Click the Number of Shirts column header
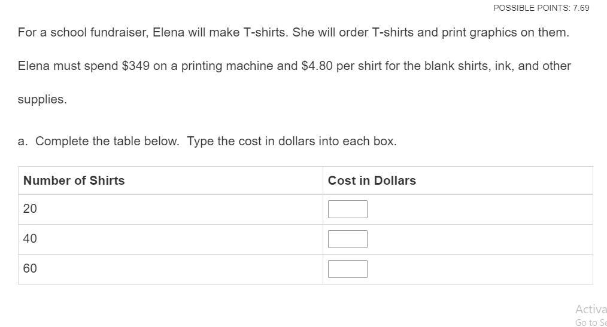 74,181
